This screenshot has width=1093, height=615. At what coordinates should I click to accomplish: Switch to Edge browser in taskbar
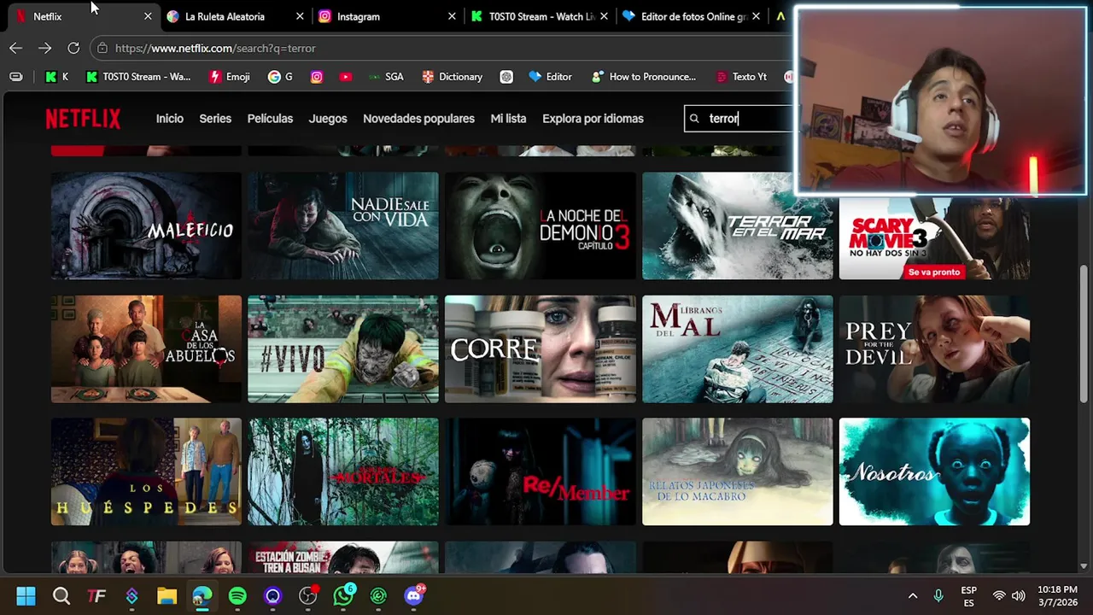coord(202,596)
